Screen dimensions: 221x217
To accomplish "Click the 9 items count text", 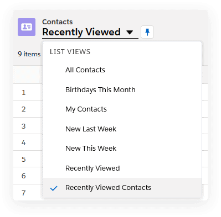I will coord(29,54).
